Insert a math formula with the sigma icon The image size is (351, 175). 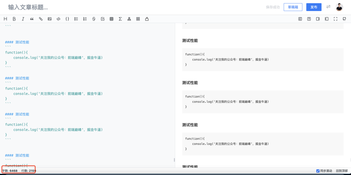(120, 19)
